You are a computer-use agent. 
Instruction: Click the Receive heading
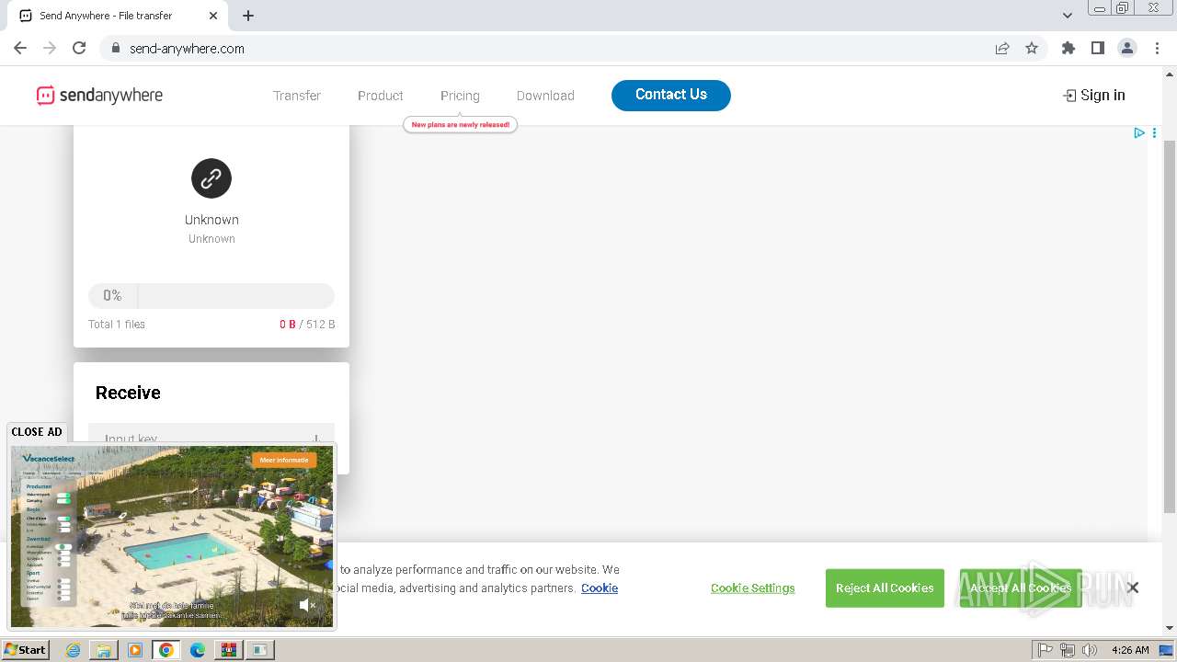(128, 393)
